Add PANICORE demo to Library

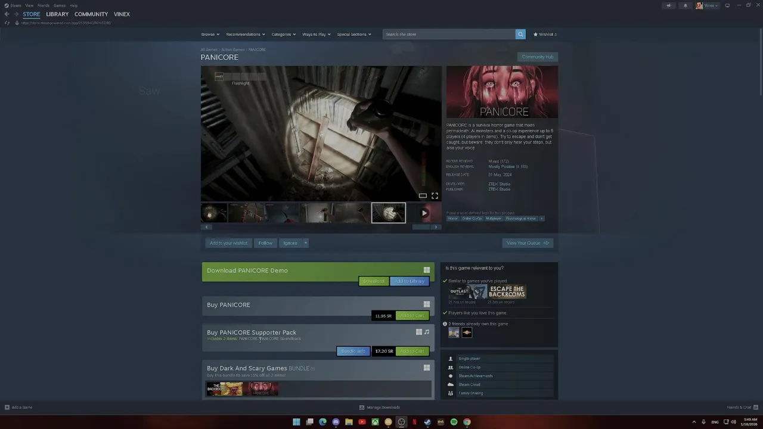click(410, 281)
